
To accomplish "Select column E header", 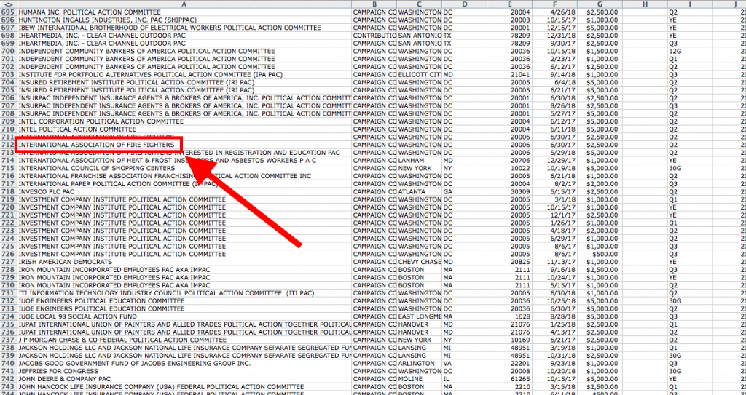I will pos(509,4).
